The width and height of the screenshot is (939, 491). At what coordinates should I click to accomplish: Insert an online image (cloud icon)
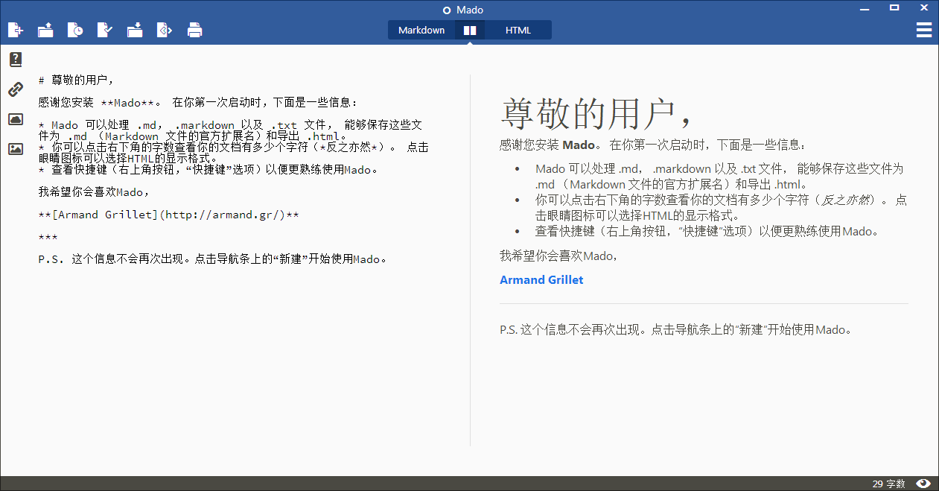click(15, 119)
